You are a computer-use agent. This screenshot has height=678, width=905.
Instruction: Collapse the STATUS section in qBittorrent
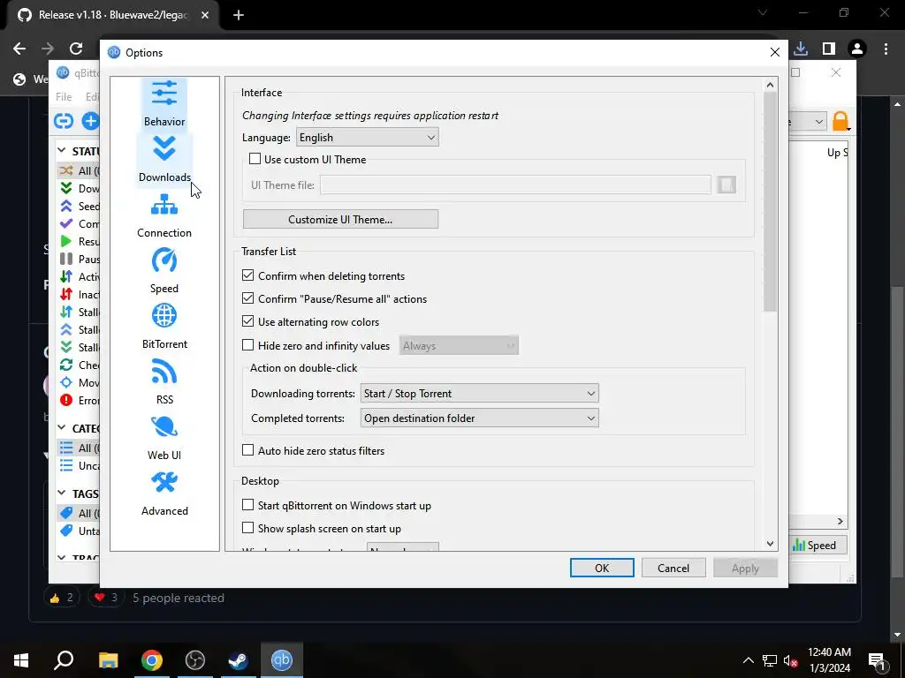(x=62, y=150)
